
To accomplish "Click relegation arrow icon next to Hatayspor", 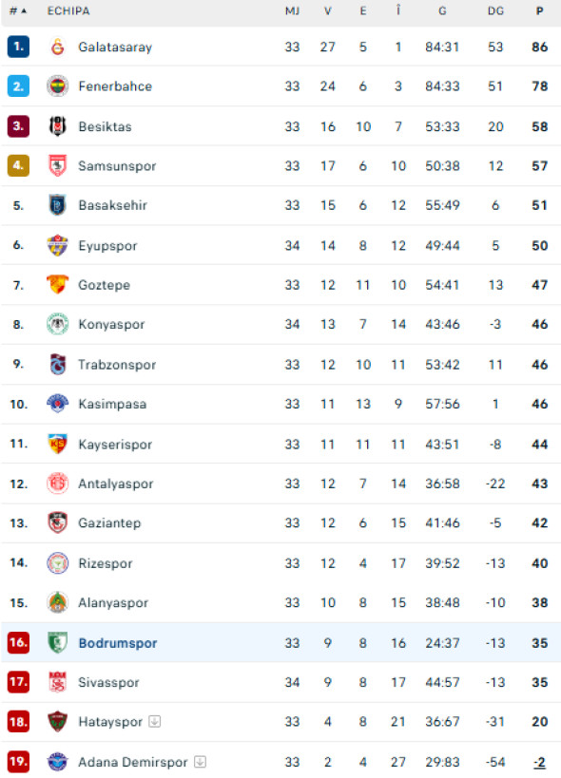I will pos(155,721).
